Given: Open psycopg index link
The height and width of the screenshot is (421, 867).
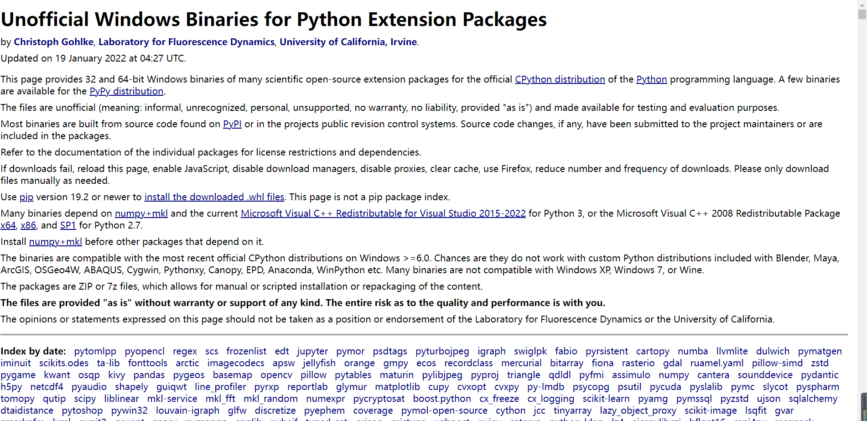Looking at the screenshot, I should click(591, 387).
